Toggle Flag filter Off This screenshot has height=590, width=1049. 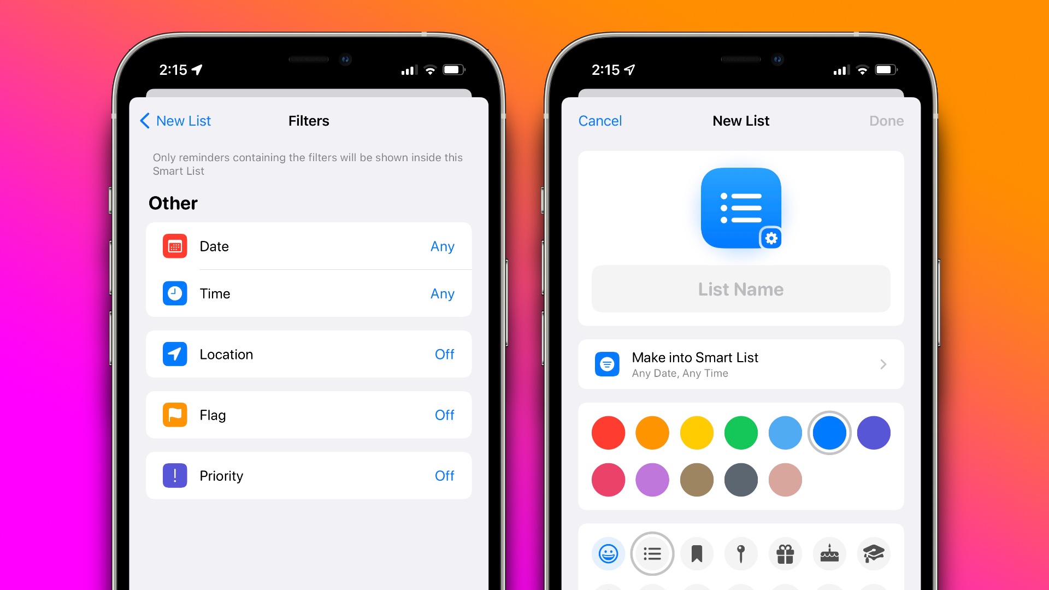point(445,414)
